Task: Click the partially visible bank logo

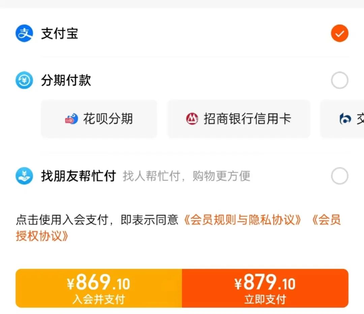Action: click(345, 119)
